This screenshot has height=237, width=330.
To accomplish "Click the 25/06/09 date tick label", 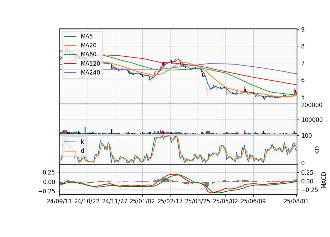I will pyautogui.click(x=253, y=201).
